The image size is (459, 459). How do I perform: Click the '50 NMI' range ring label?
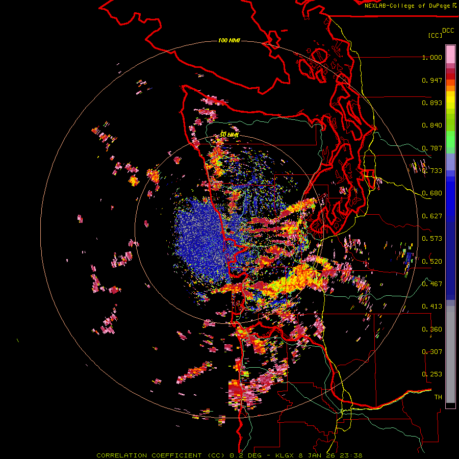click(x=229, y=135)
